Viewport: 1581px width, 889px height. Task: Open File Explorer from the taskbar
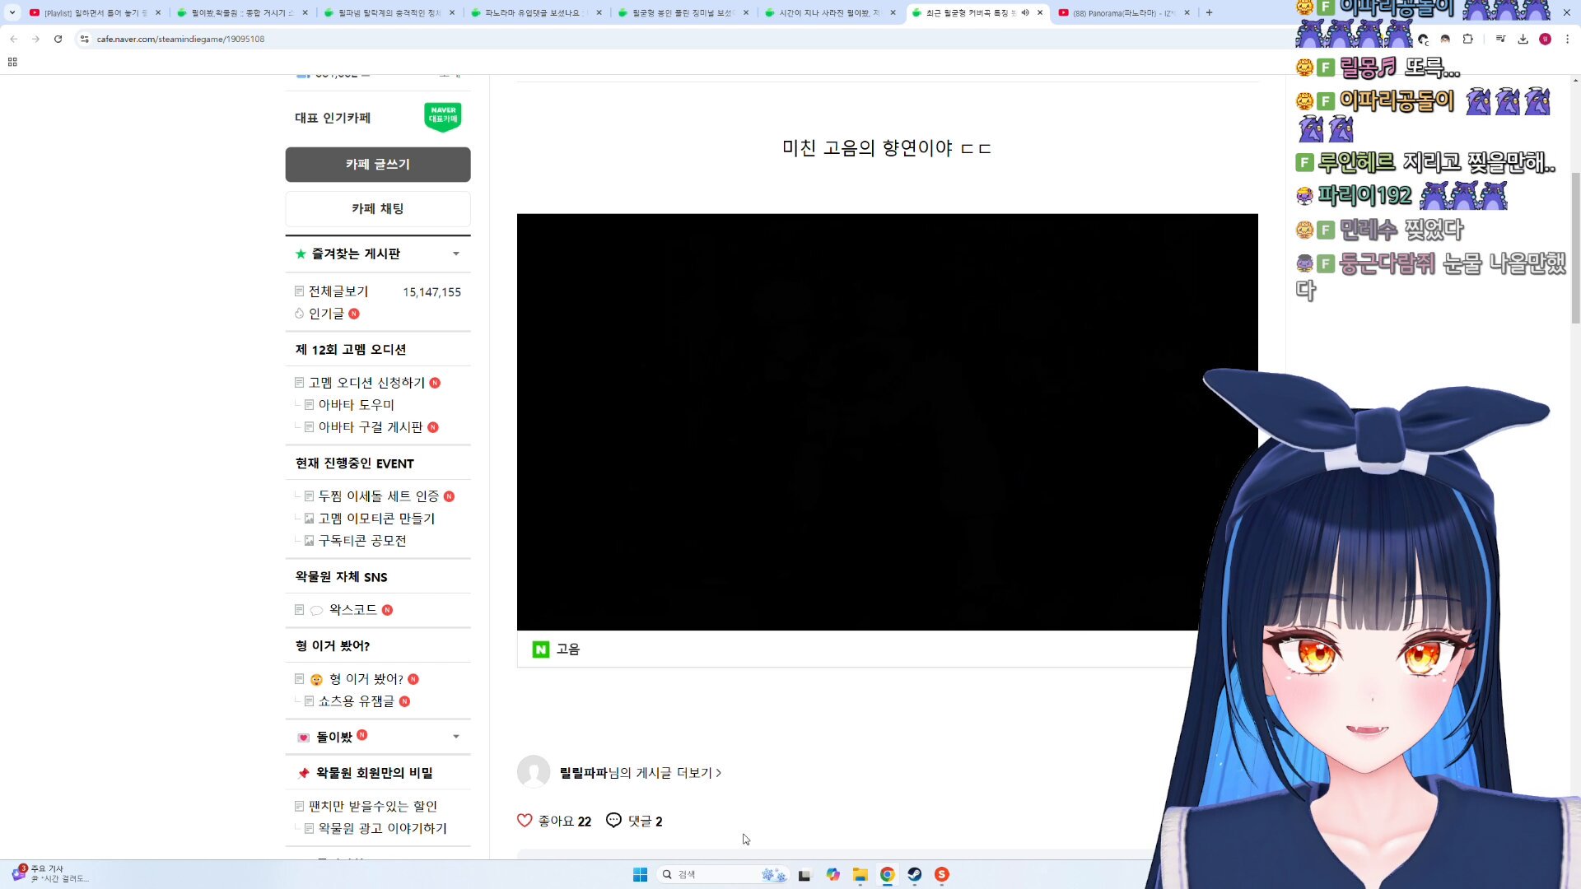(860, 874)
